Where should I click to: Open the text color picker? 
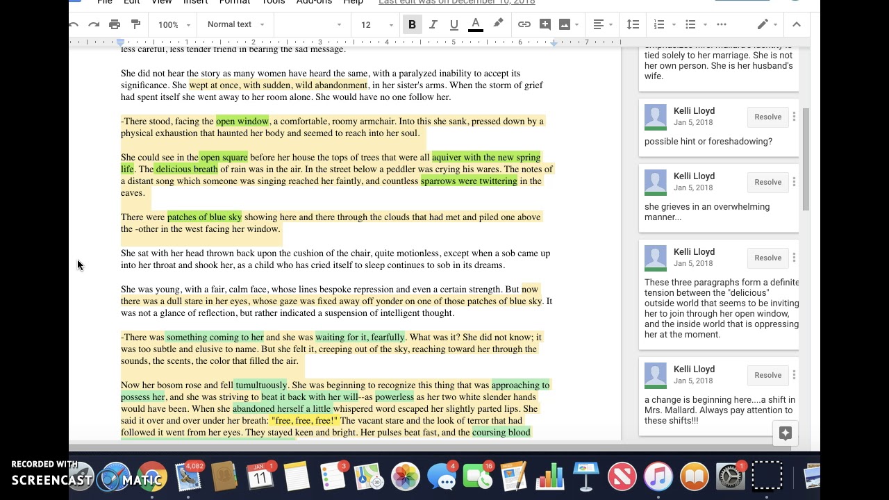pos(476,24)
